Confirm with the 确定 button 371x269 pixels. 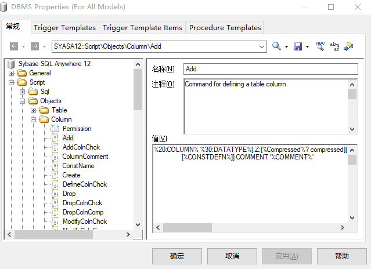point(177,256)
